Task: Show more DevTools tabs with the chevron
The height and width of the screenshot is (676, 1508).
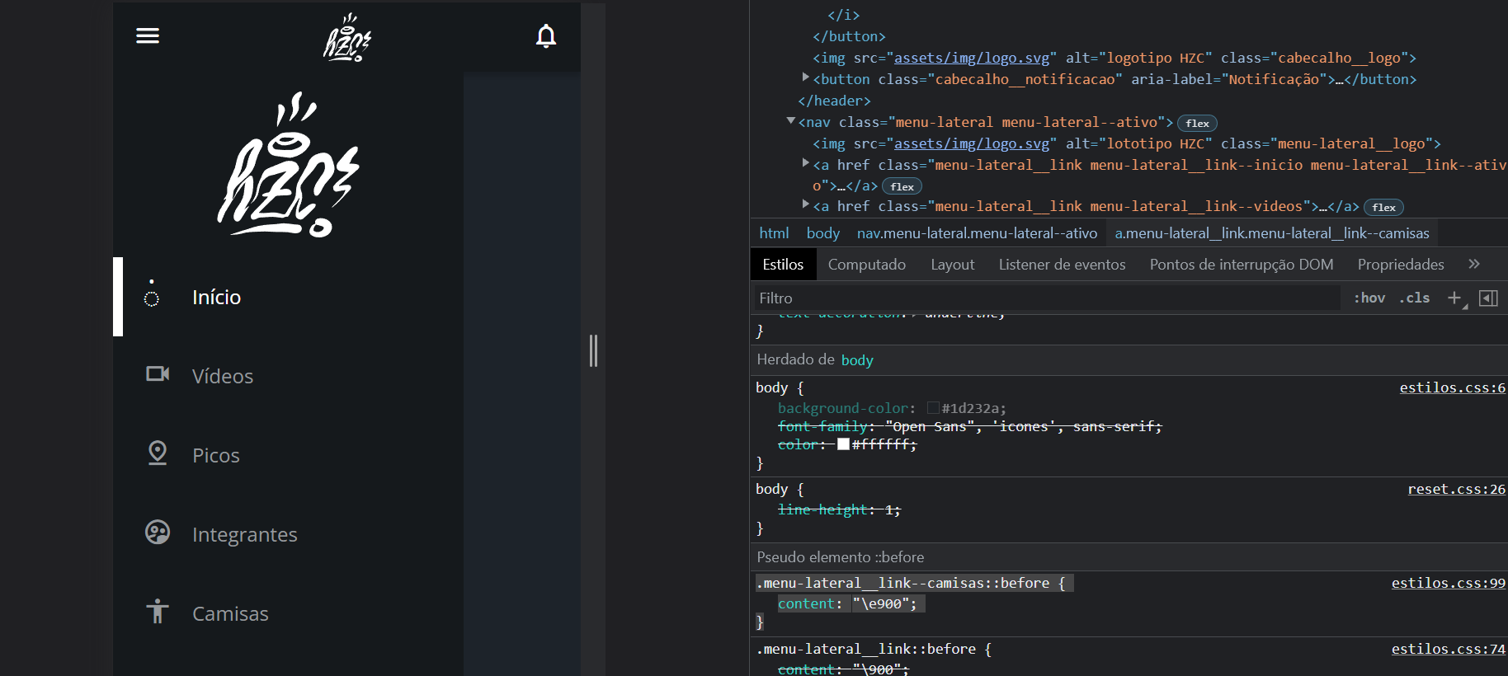Action: point(1474,264)
